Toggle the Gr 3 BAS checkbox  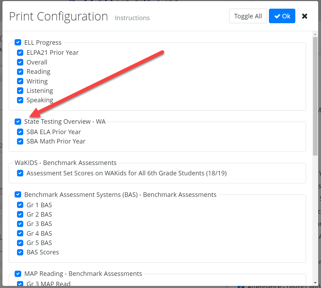coord(20,224)
